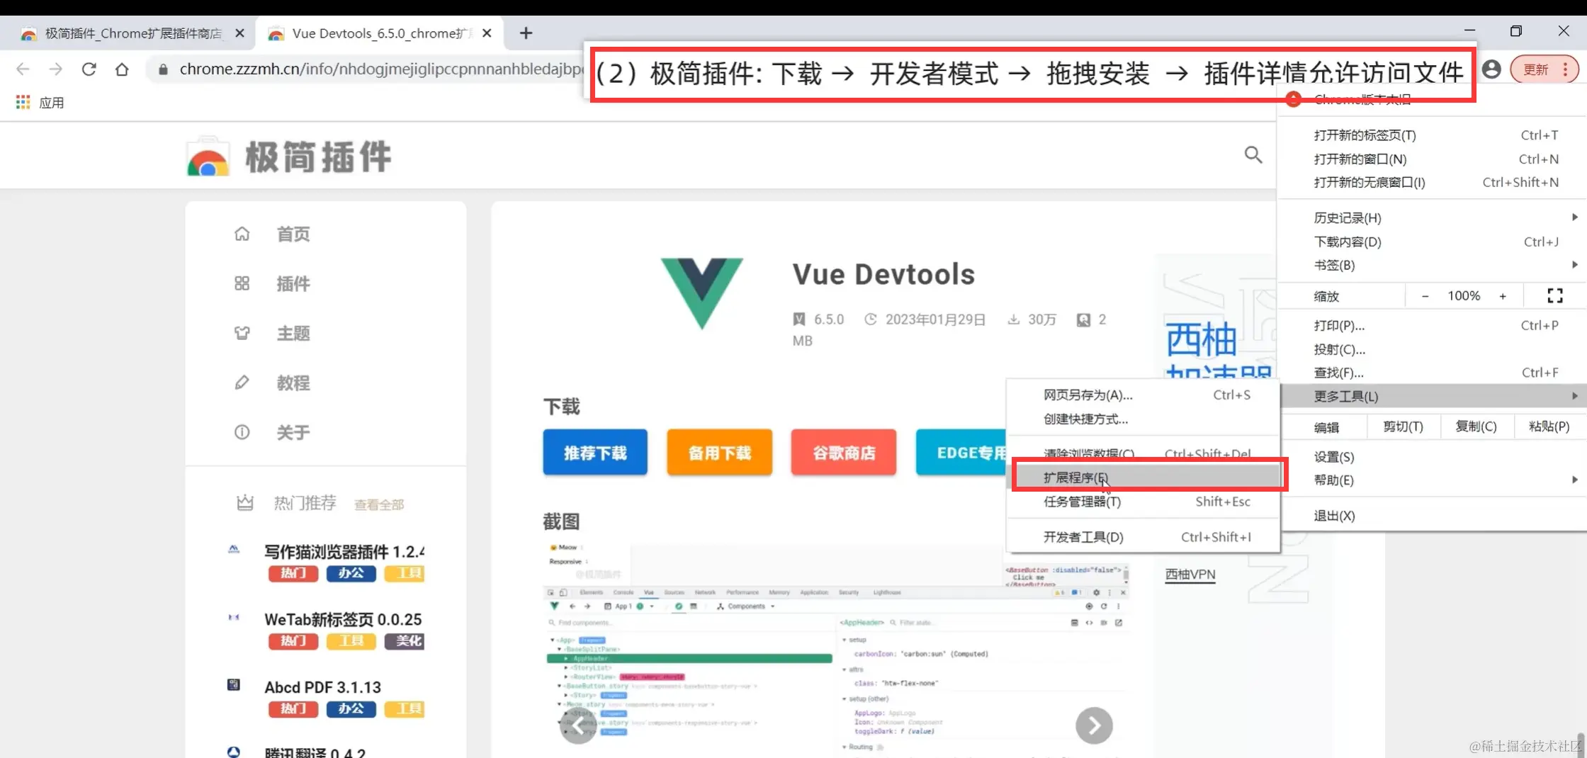Viewport: 1587px width, 758px height.
Task: Click the 美化 tag under WeTab
Action: [405, 641]
